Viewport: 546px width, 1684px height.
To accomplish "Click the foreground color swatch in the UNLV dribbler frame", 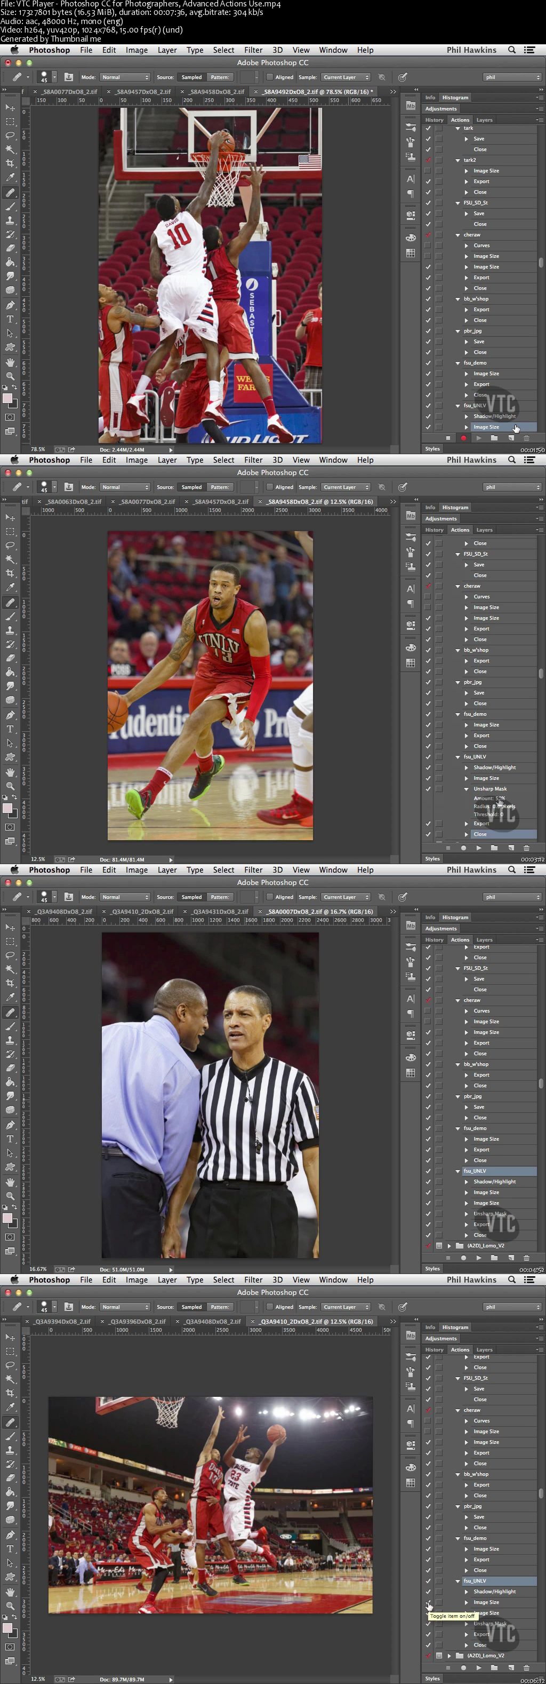I will [7, 808].
